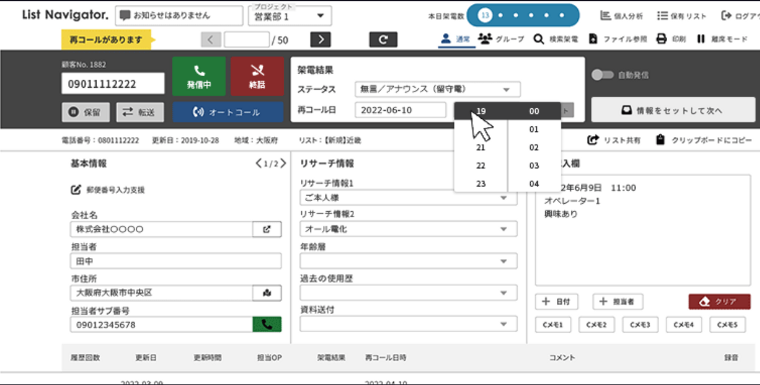Go to next 基本情報 page chevron
The image size is (760, 385).
(283, 164)
